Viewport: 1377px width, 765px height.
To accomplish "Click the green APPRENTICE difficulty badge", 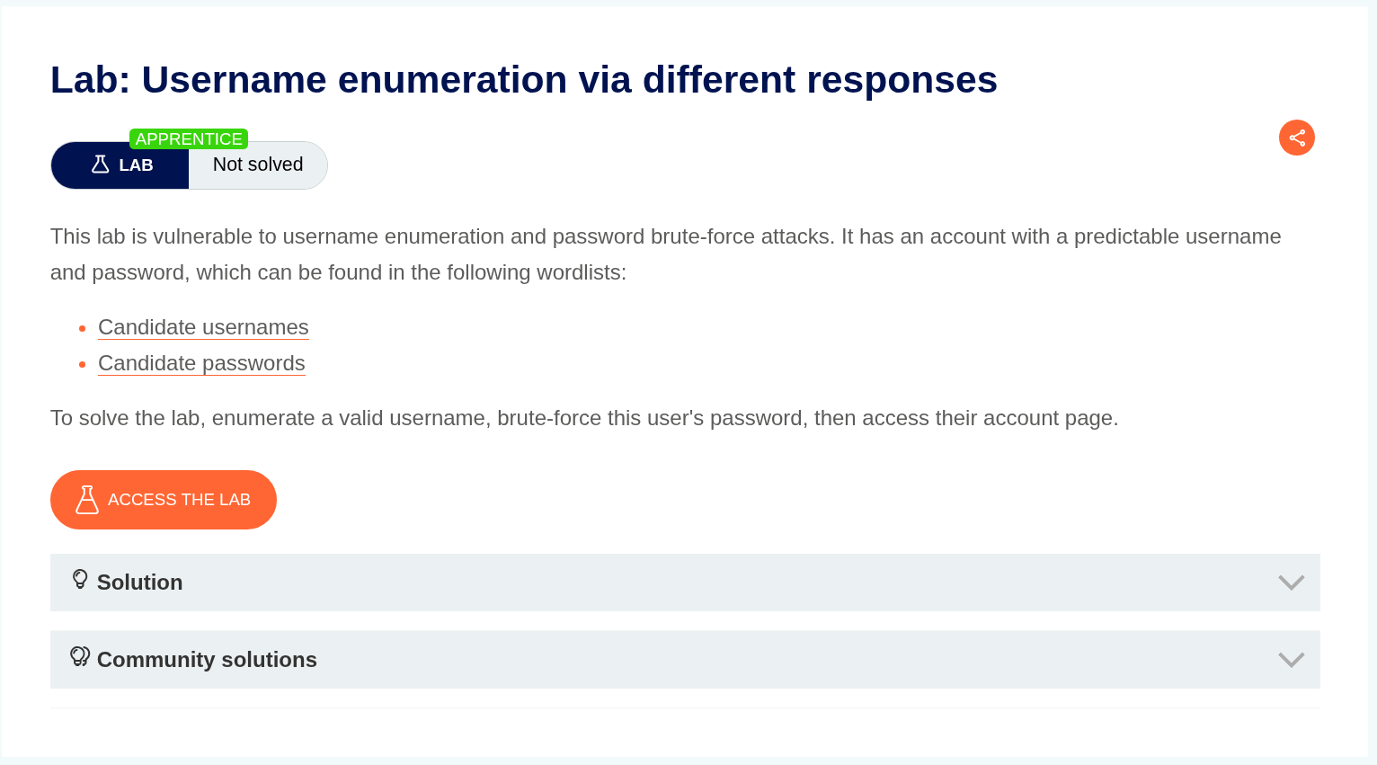I will [189, 138].
